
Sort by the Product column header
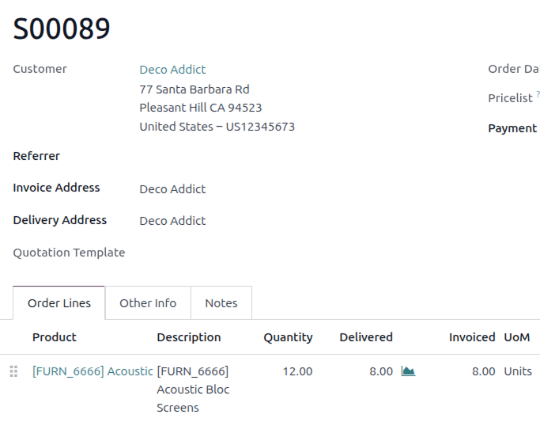click(55, 337)
